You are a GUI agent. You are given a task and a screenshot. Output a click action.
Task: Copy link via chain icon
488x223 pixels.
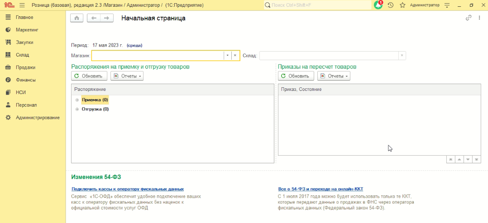click(x=469, y=18)
